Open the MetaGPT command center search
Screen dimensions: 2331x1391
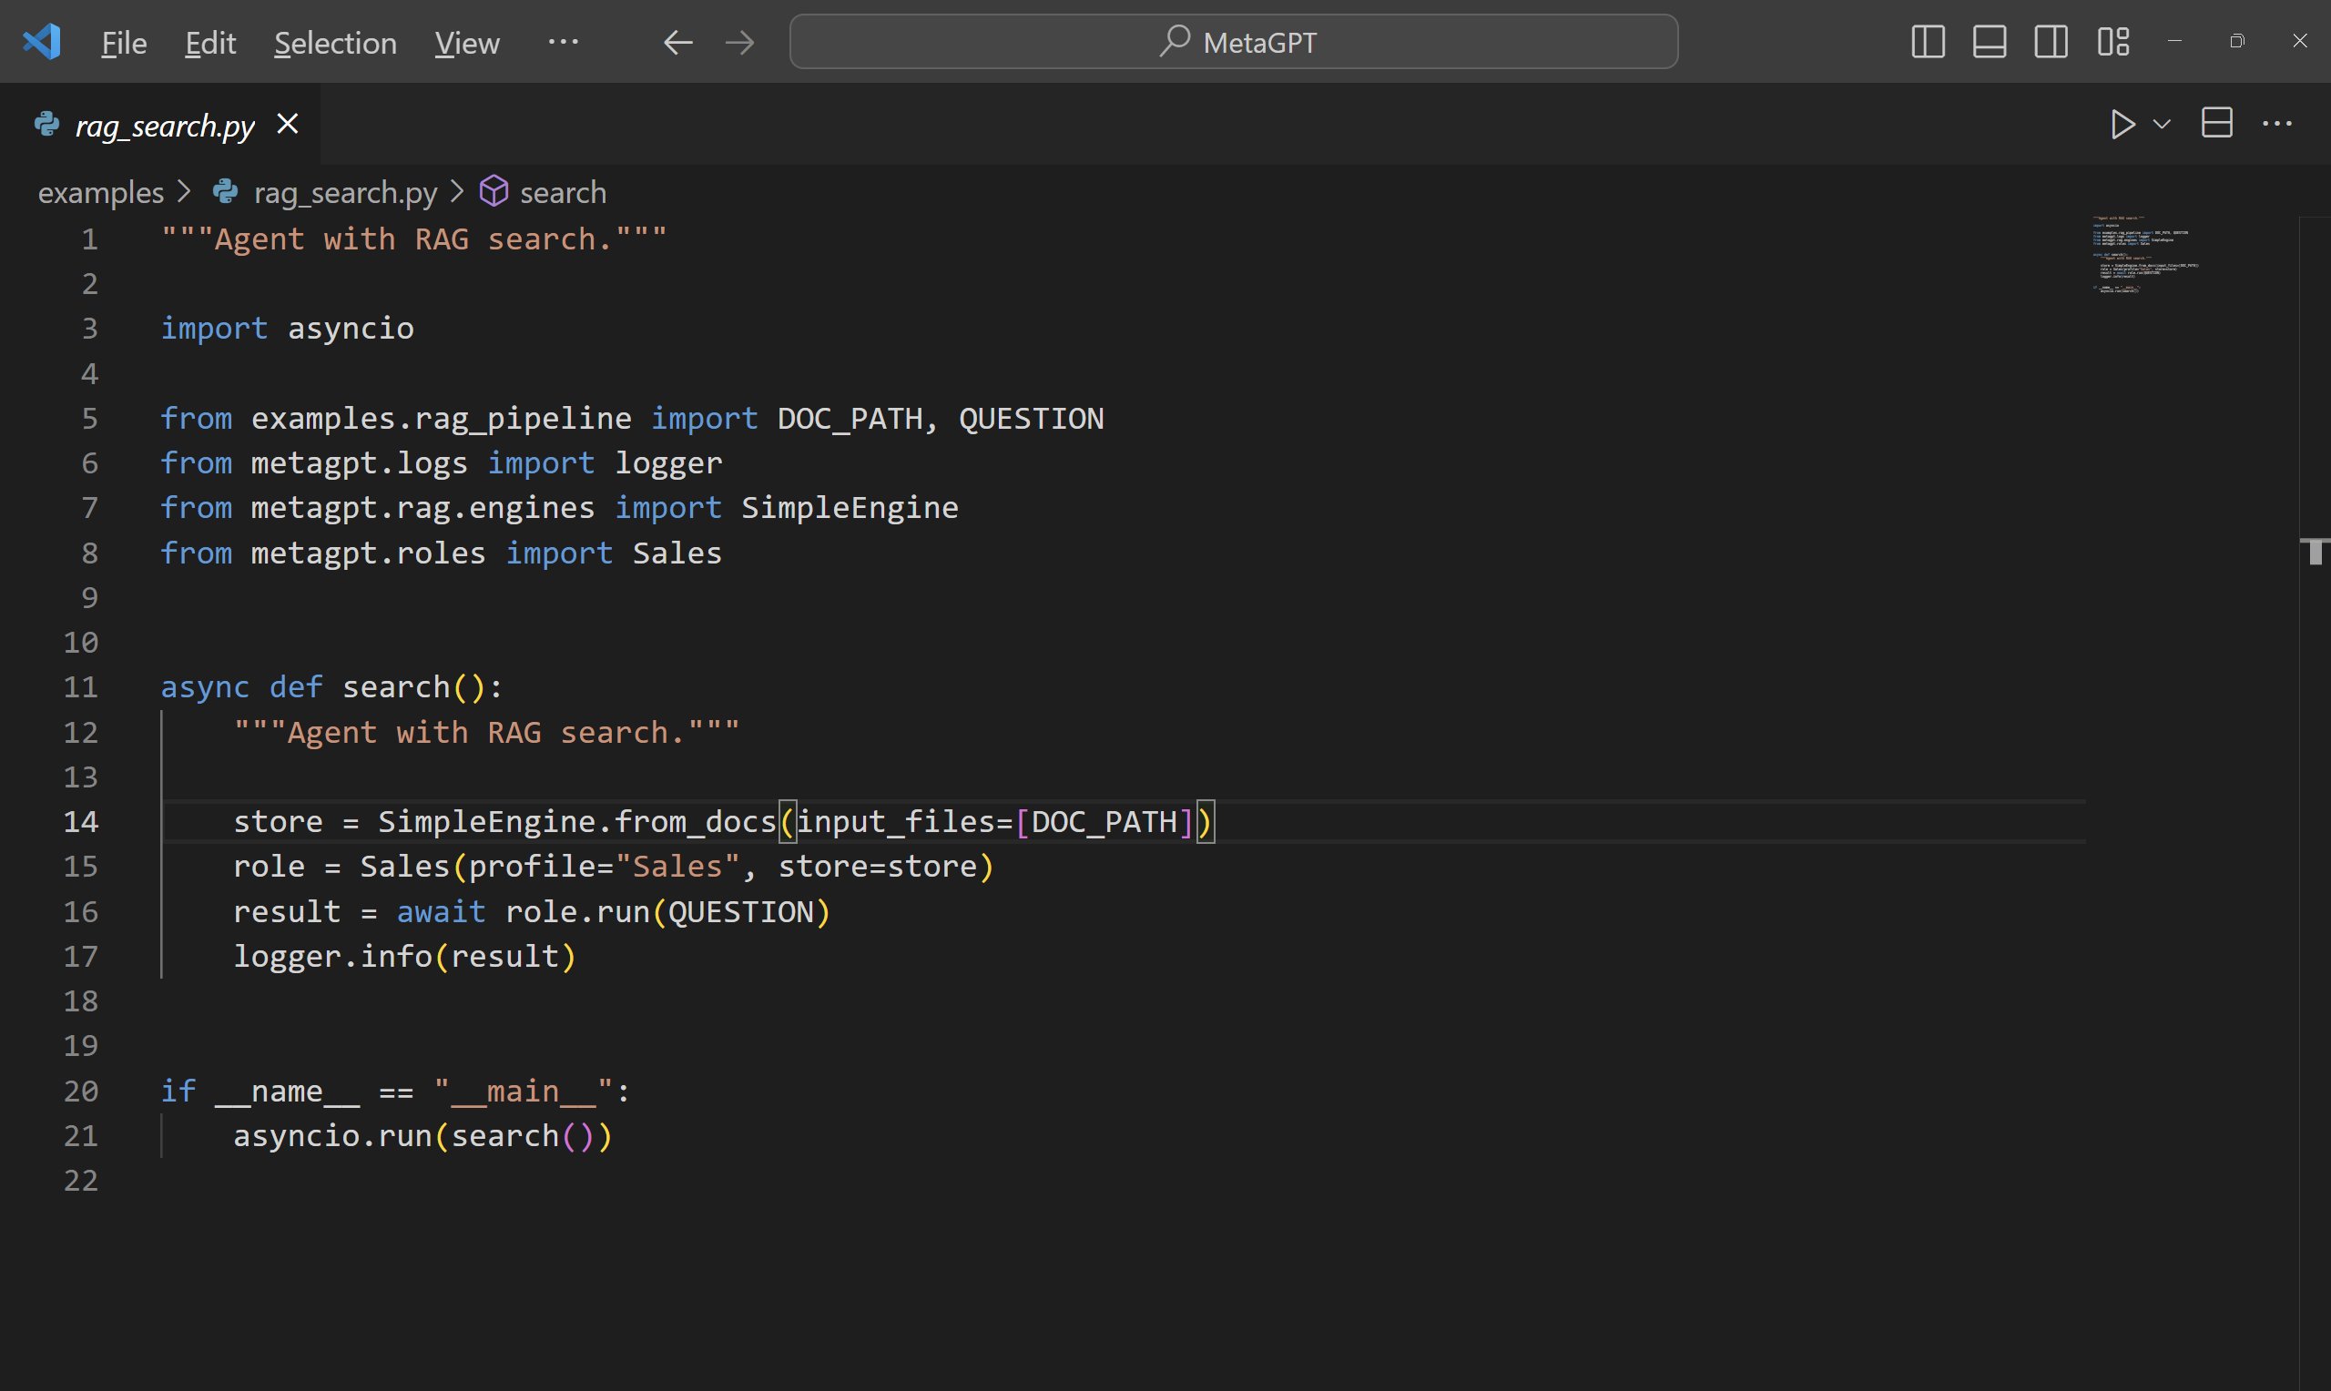1234,40
